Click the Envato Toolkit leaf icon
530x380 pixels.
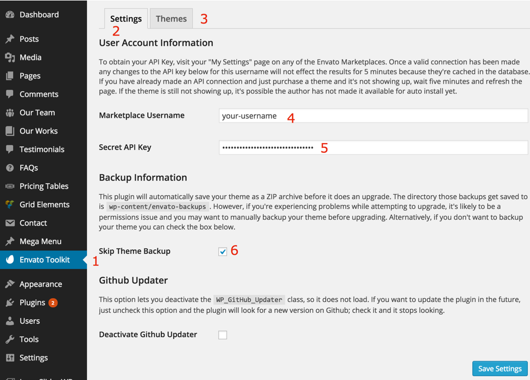(x=10, y=260)
